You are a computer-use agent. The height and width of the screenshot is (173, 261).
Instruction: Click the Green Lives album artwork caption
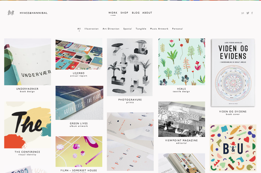pos(79,125)
